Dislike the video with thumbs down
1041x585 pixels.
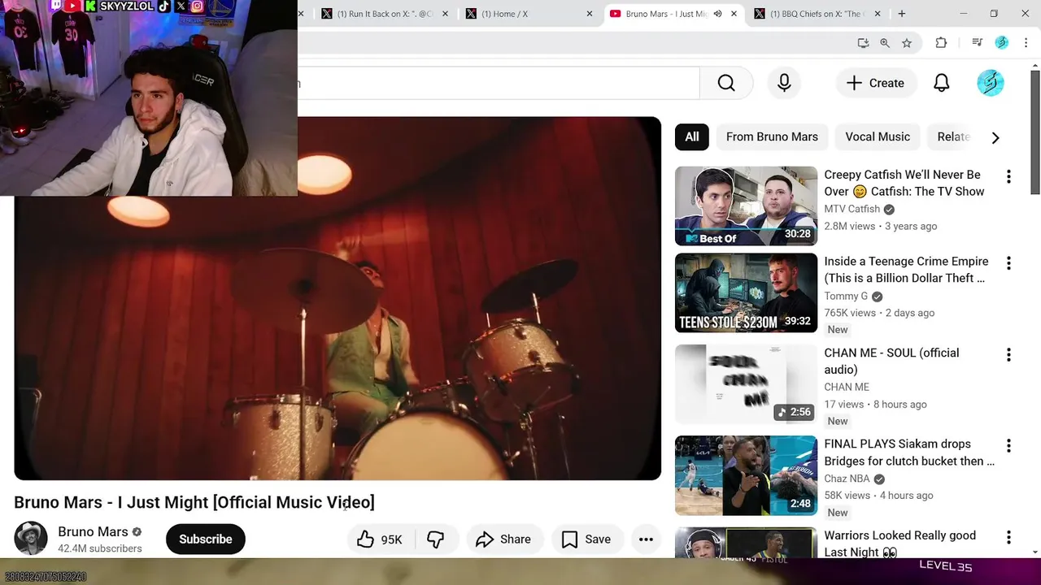436,539
